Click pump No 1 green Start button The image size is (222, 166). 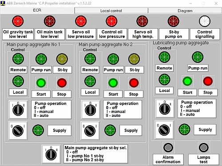[41, 83]
